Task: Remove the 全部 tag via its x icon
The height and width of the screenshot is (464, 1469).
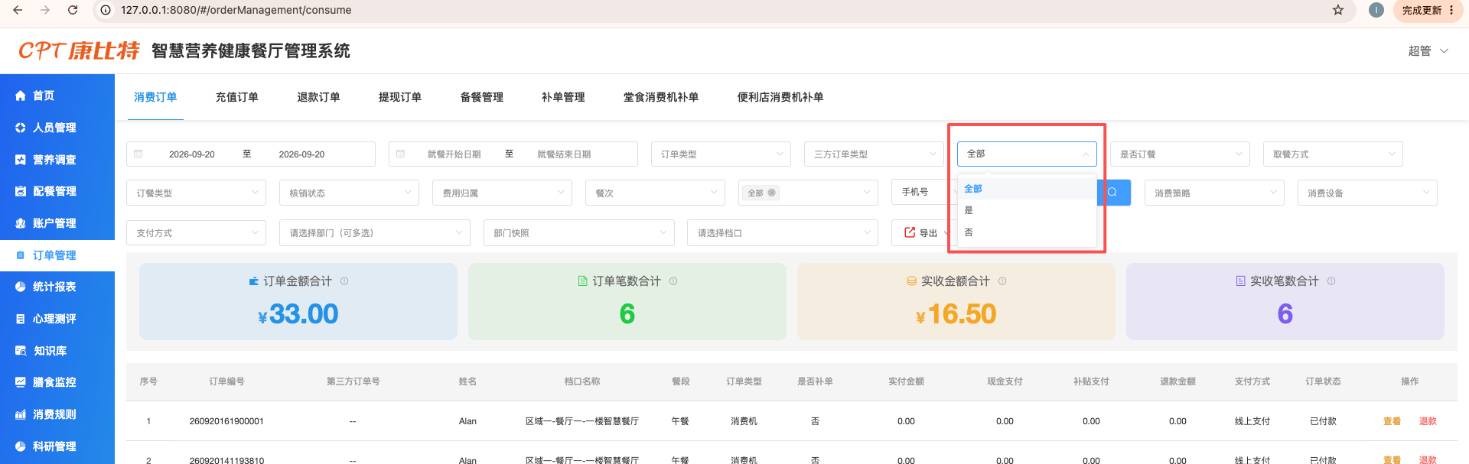Action: coord(771,193)
